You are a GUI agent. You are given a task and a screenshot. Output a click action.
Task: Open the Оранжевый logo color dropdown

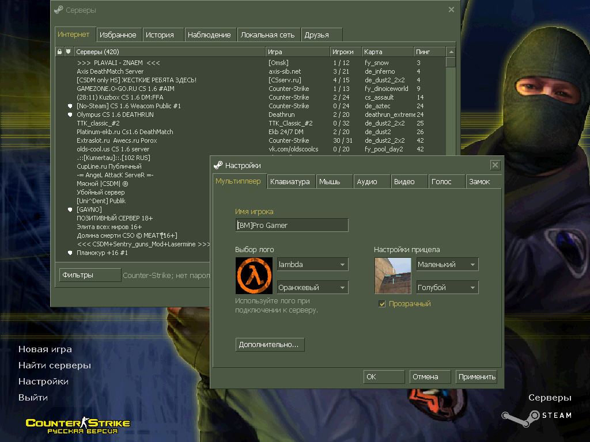click(x=313, y=288)
